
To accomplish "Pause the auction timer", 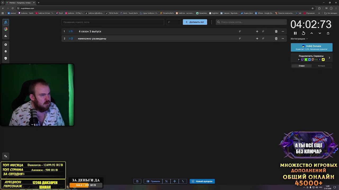I will tap(295, 33).
